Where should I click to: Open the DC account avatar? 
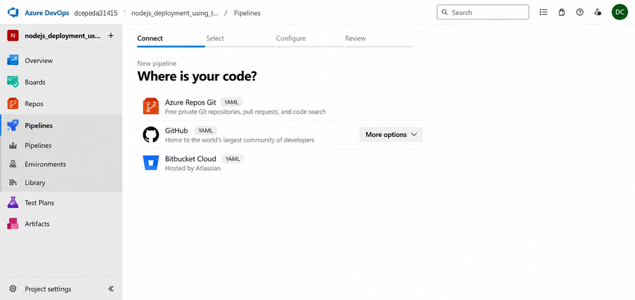coord(619,12)
